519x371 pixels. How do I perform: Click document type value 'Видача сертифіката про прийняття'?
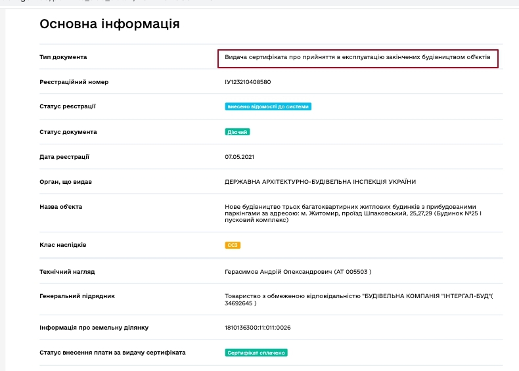coord(357,57)
